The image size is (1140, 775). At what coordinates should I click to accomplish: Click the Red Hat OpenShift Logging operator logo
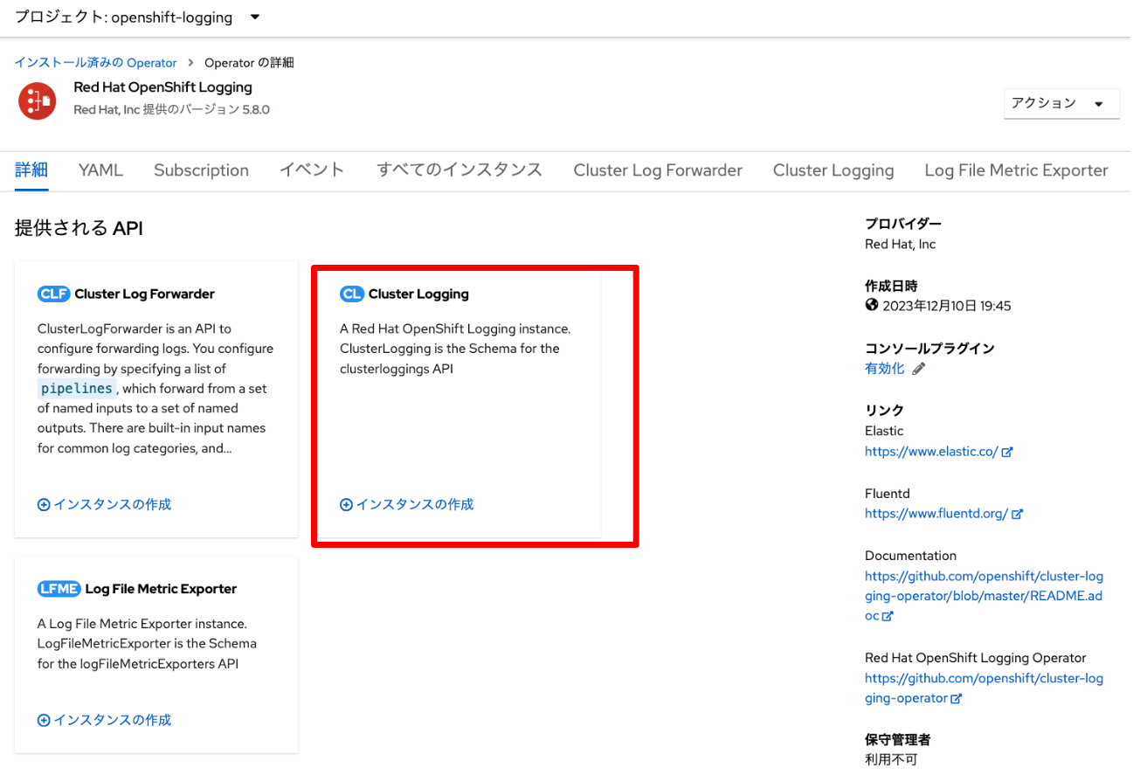click(38, 101)
